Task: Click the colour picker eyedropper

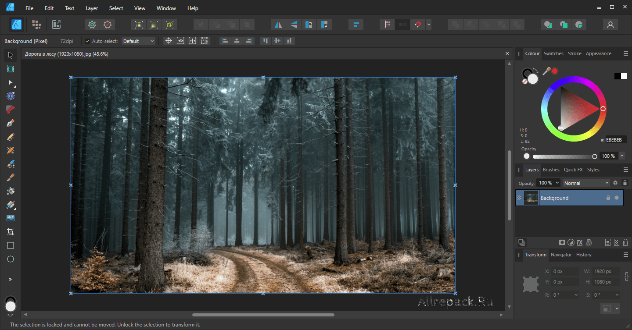Action: [546, 71]
